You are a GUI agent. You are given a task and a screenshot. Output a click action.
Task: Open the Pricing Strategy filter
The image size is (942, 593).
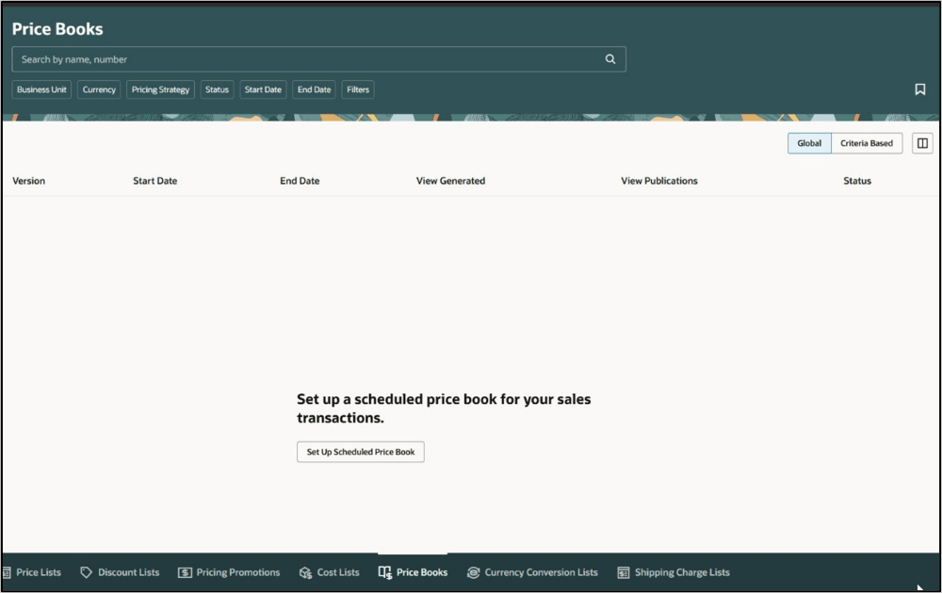(x=160, y=89)
